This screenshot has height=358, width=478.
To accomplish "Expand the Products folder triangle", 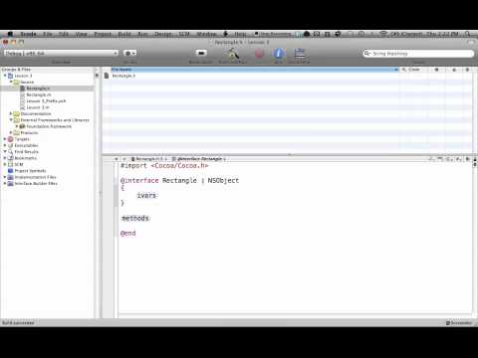I will [x=11, y=132].
